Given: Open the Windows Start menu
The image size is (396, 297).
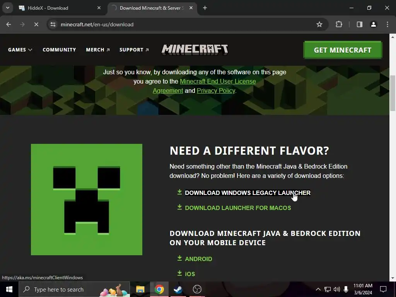Looking at the screenshot, I should 9,289.
